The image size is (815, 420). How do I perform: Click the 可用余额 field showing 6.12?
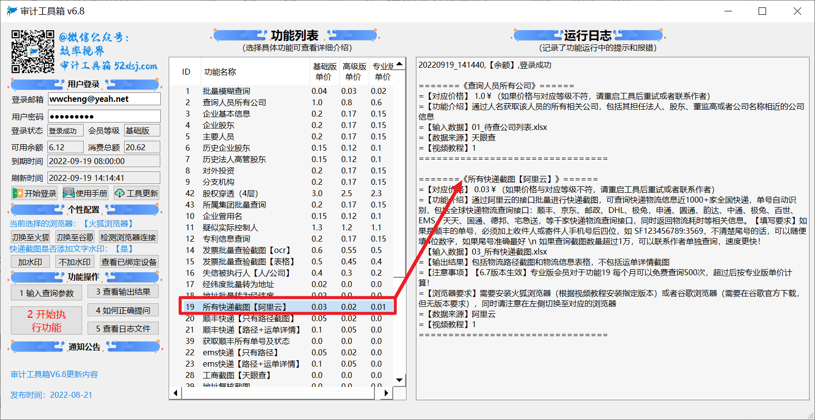click(x=65, y=147)
